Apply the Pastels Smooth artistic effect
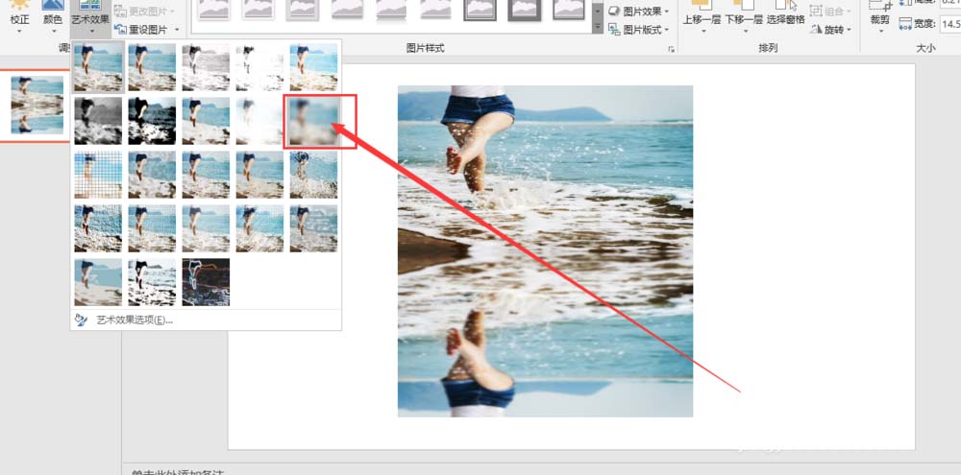The image size is (961, 475). [259, 228]
